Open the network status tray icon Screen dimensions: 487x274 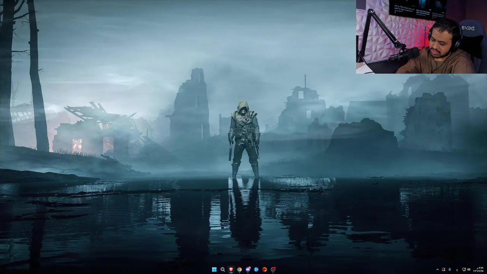click(x=464, y=269)
